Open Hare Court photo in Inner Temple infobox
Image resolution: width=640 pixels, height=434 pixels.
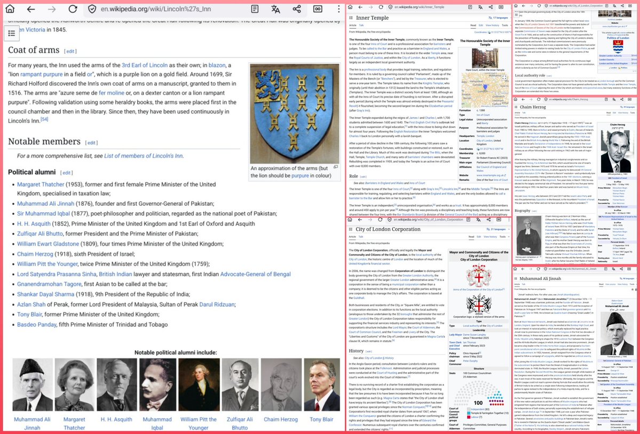485,58
